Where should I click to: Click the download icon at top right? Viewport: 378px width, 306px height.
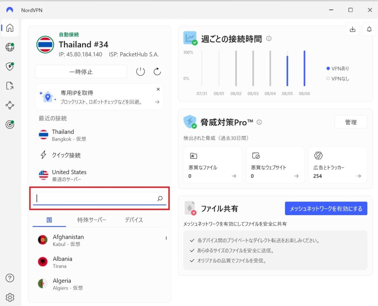point(353,29)
